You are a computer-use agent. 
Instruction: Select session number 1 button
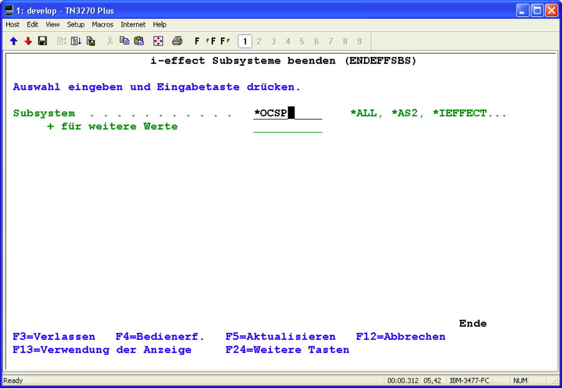(x=245, y=41)
